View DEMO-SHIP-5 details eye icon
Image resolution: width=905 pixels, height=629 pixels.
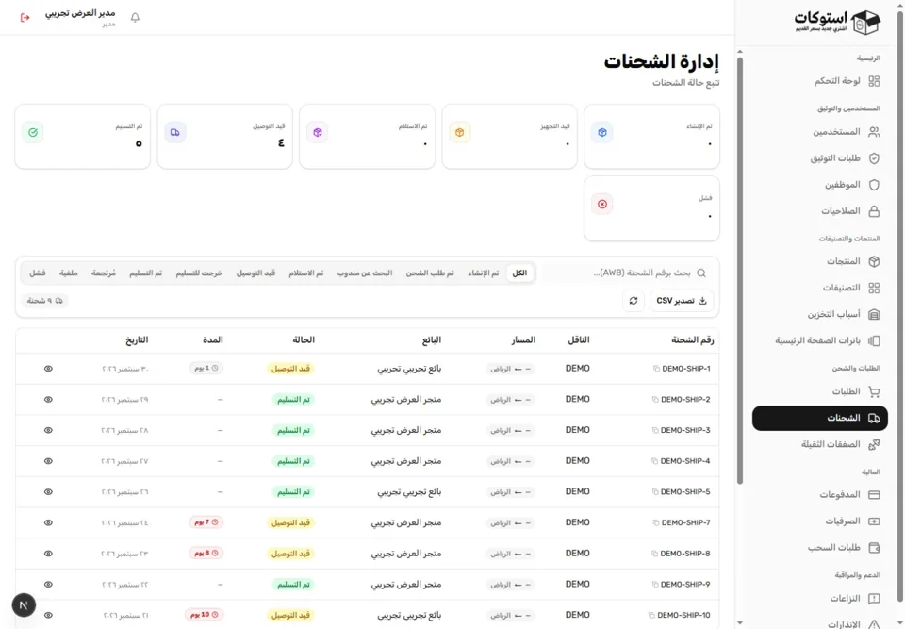(x=48, y=492)
